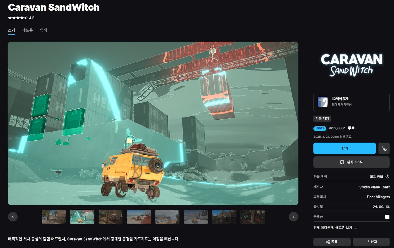
Task: Click the 신고 report button
Action: (371, 242)
